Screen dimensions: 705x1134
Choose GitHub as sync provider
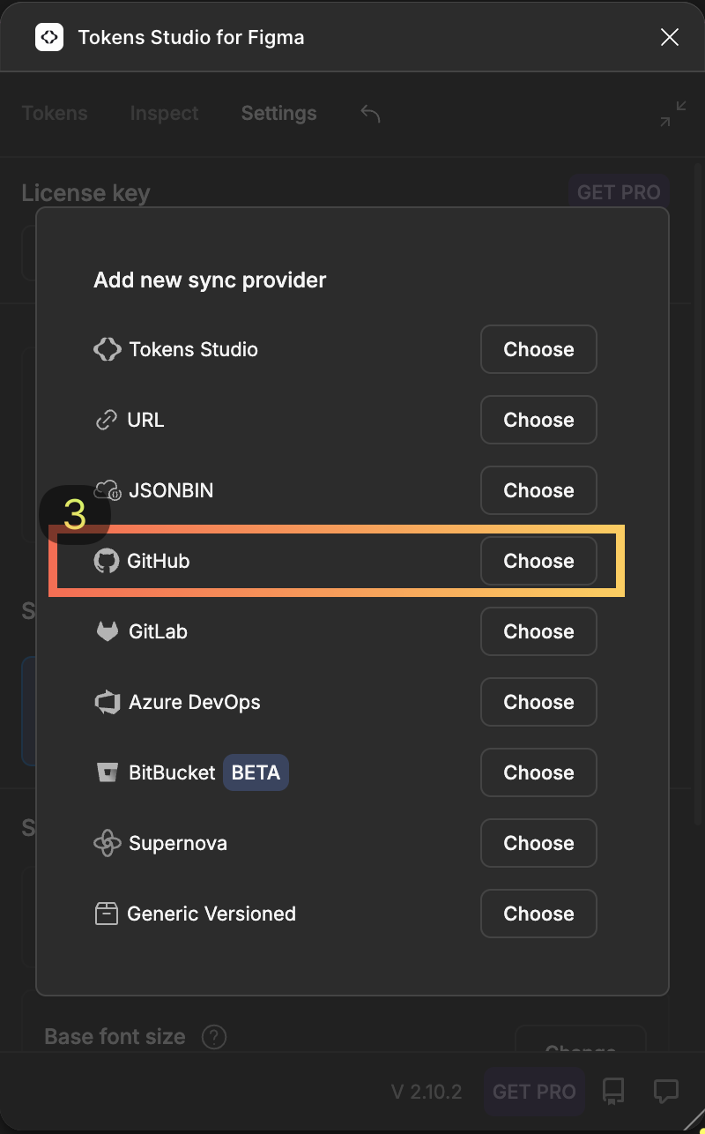538,561
